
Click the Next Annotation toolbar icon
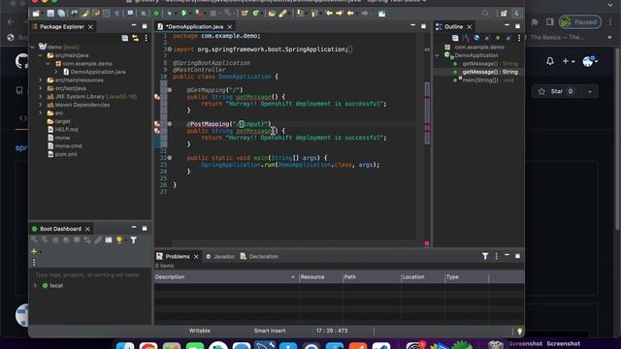(x=300, y=14)
